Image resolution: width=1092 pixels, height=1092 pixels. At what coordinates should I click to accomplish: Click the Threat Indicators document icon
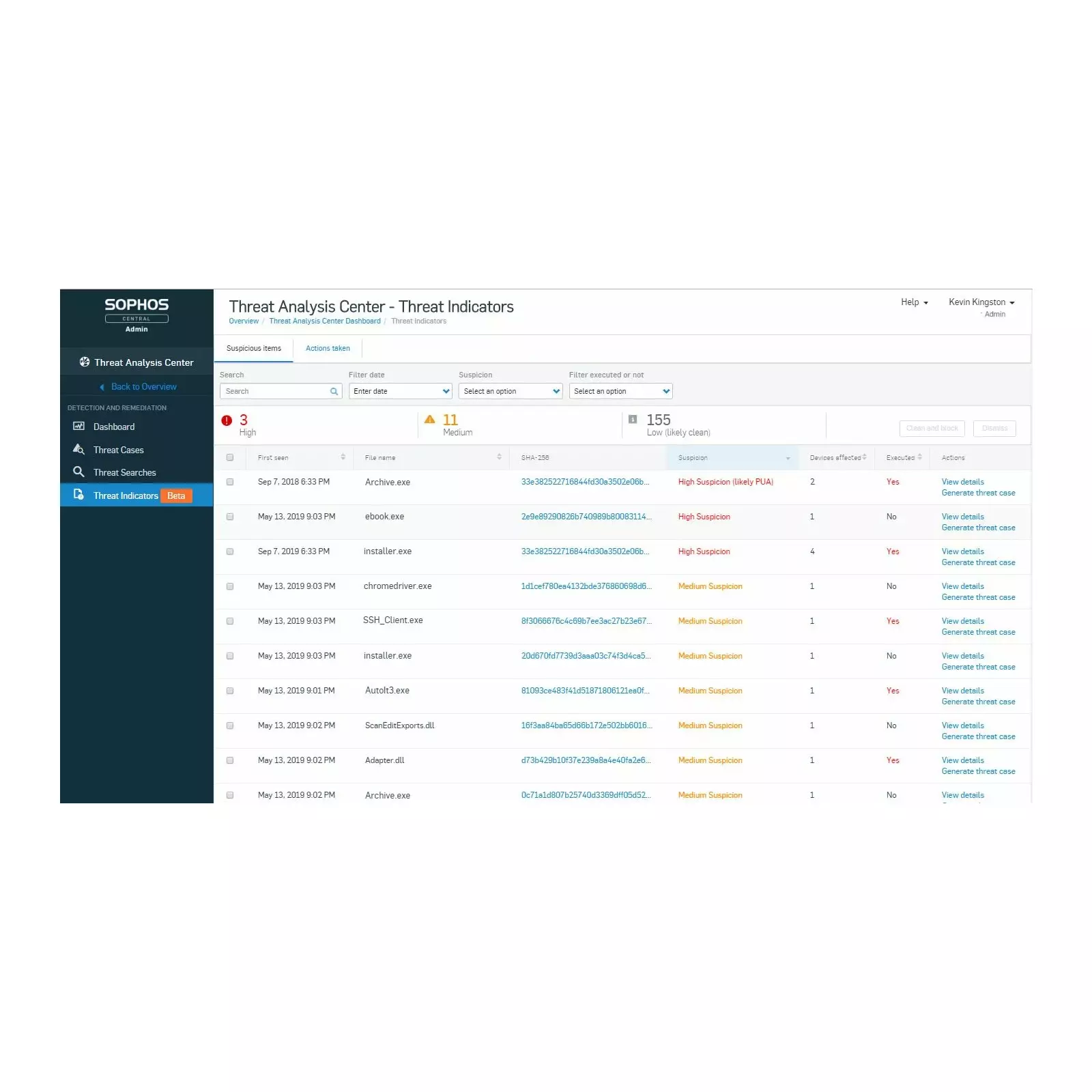pos(78,495)
